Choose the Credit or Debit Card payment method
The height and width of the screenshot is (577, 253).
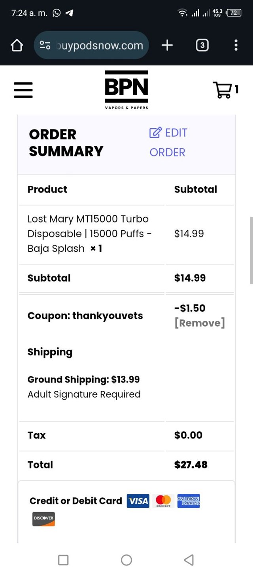[x=76, y=501]
